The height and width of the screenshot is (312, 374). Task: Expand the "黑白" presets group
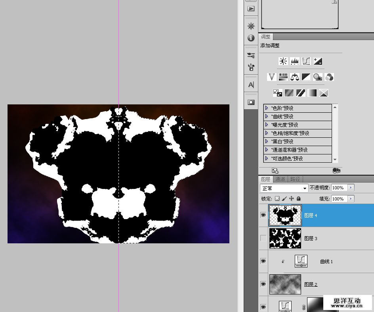tap(267, 141)
